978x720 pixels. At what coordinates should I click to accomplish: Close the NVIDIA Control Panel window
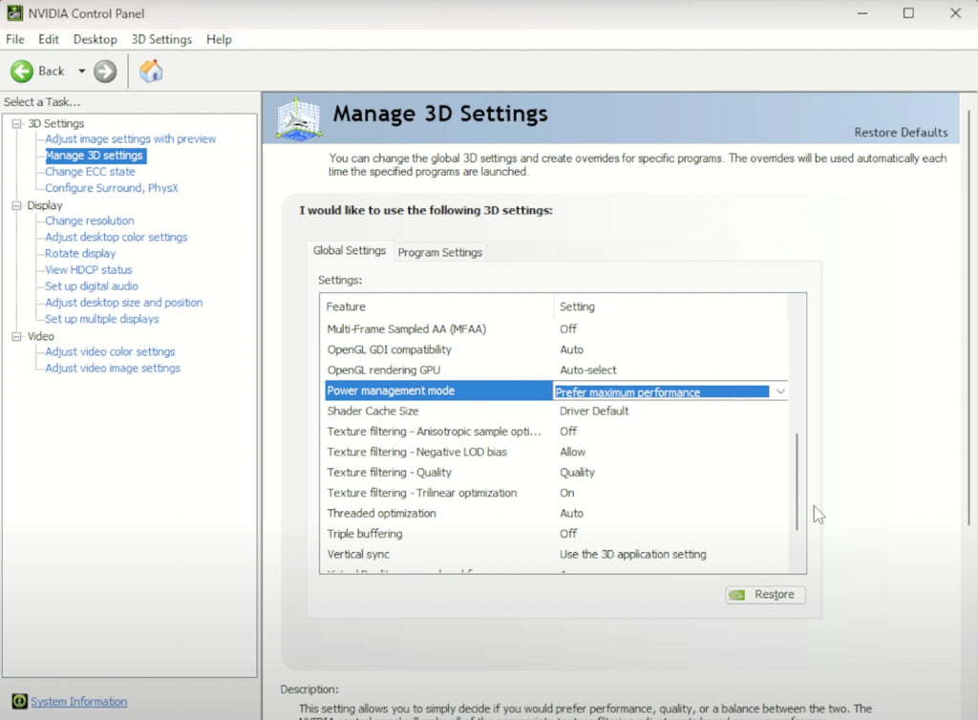pyautogui.click(x=955, y=13)
